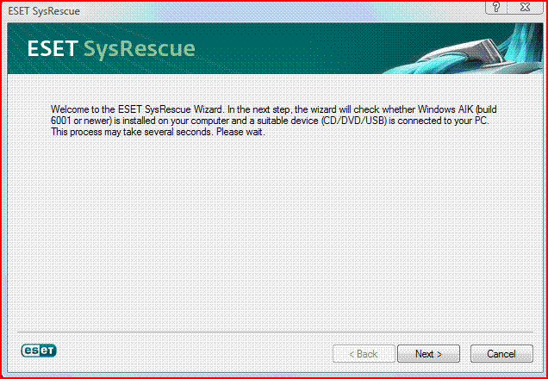Click the ESET SysRescue title bar text

tap(44, 11)
